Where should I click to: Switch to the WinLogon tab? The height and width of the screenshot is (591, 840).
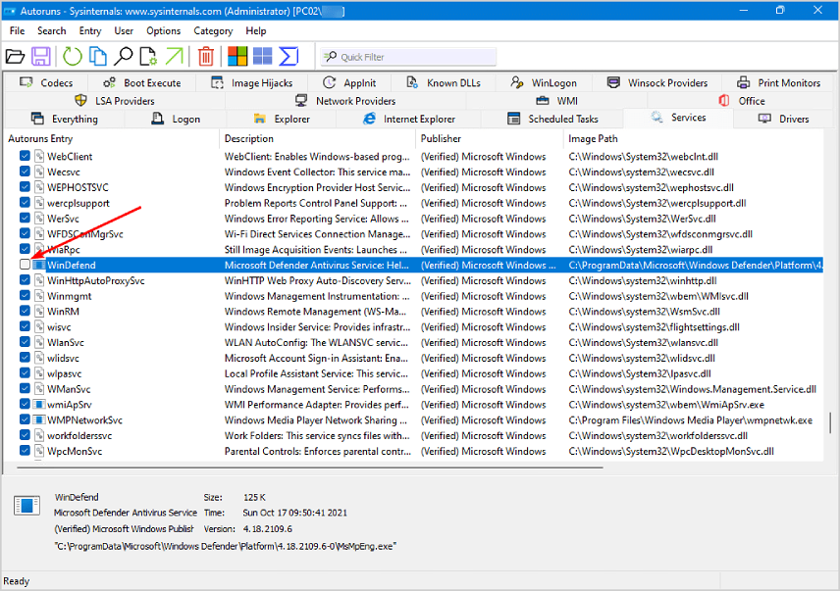coord(544,83)
